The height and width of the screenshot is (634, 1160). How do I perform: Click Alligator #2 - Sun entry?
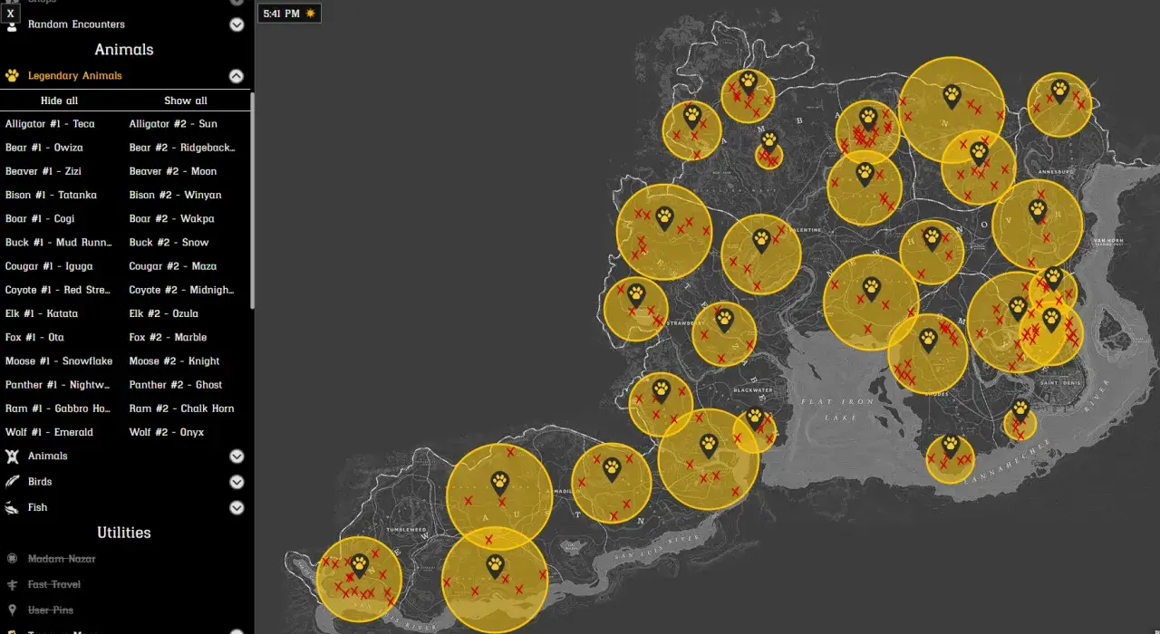173,124
